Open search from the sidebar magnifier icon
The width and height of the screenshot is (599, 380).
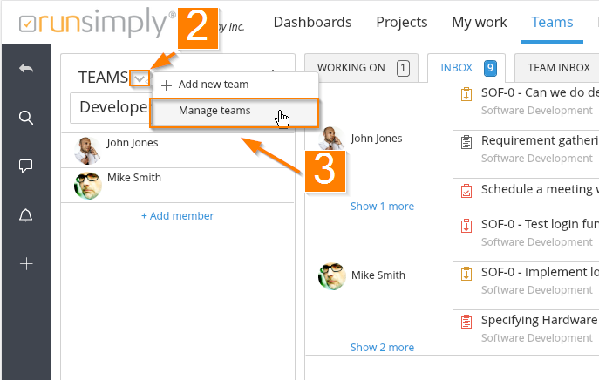click(25, 118)
